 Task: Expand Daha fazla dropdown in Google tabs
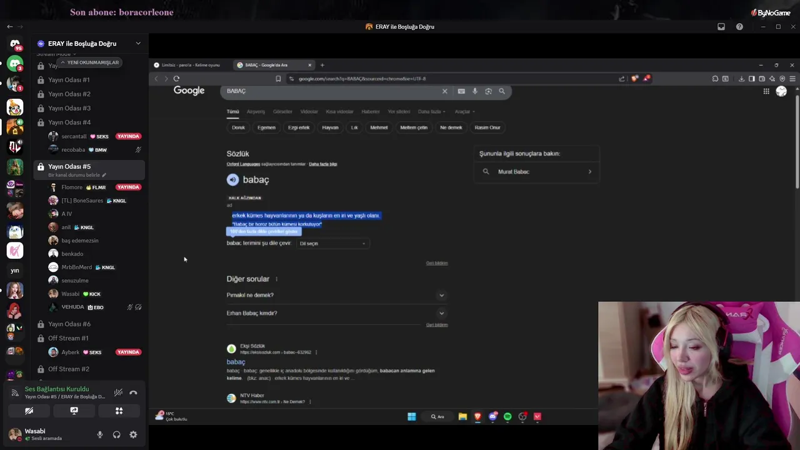pyautogui.click(x=431, y=112)
